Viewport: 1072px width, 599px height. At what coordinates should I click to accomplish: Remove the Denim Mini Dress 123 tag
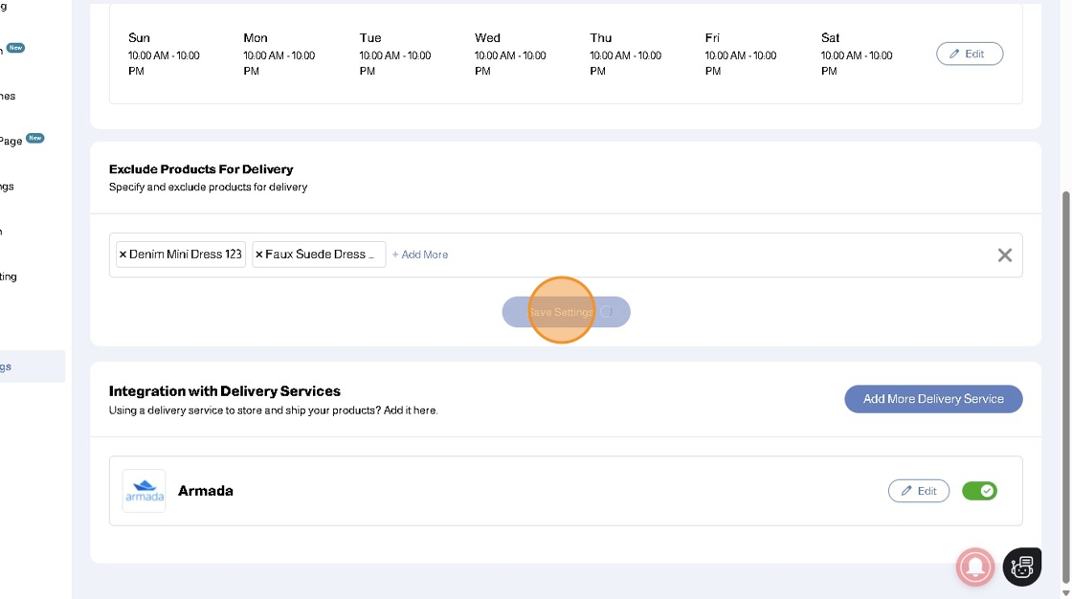point(123,255)
